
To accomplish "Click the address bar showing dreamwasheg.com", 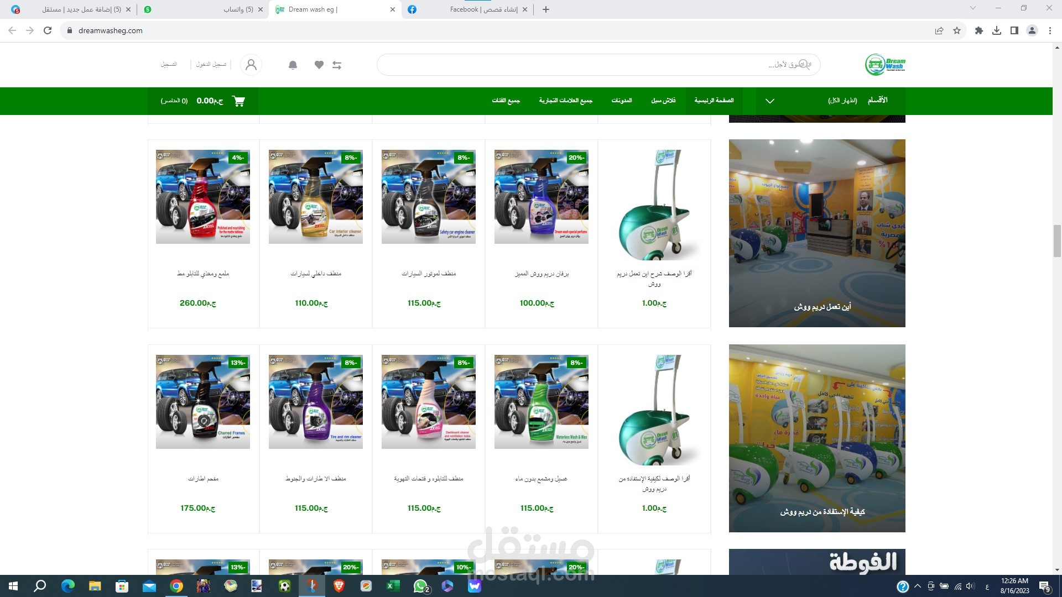I will pos(498,30).
